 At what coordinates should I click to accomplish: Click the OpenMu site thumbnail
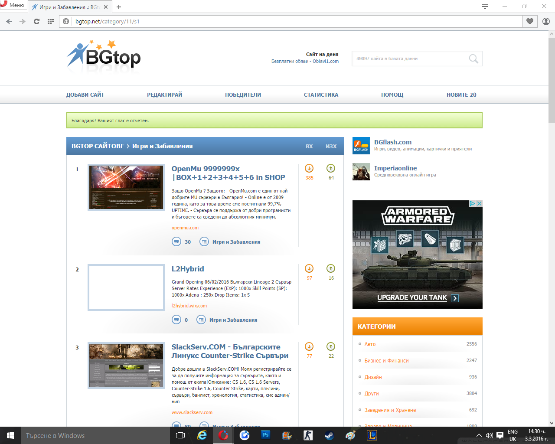pos(126,187)
